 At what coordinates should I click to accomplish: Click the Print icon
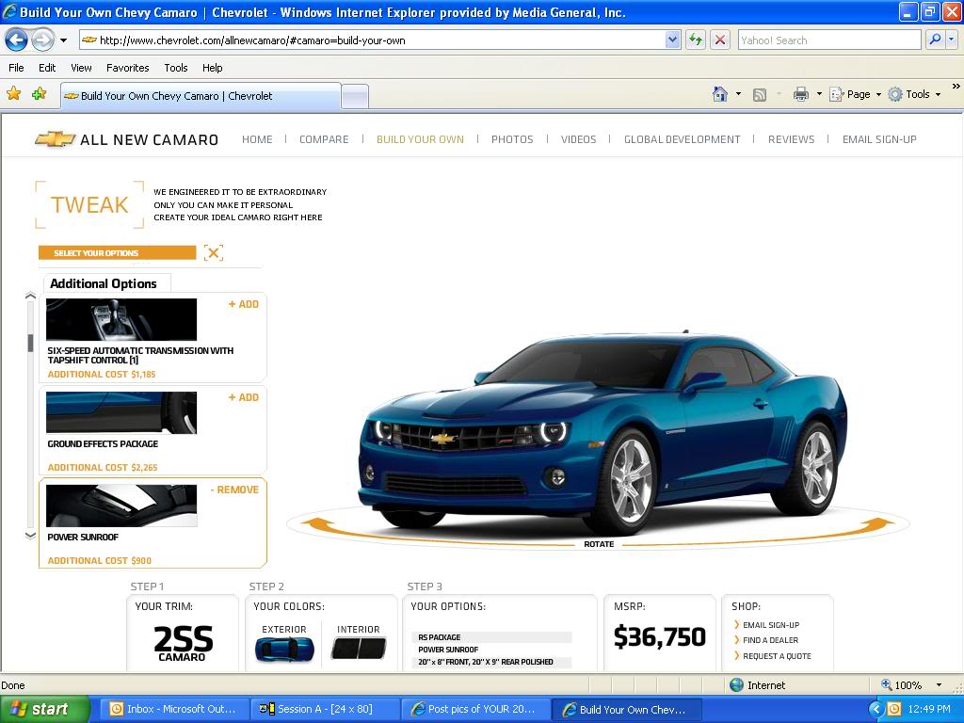(x=800, y=94)
